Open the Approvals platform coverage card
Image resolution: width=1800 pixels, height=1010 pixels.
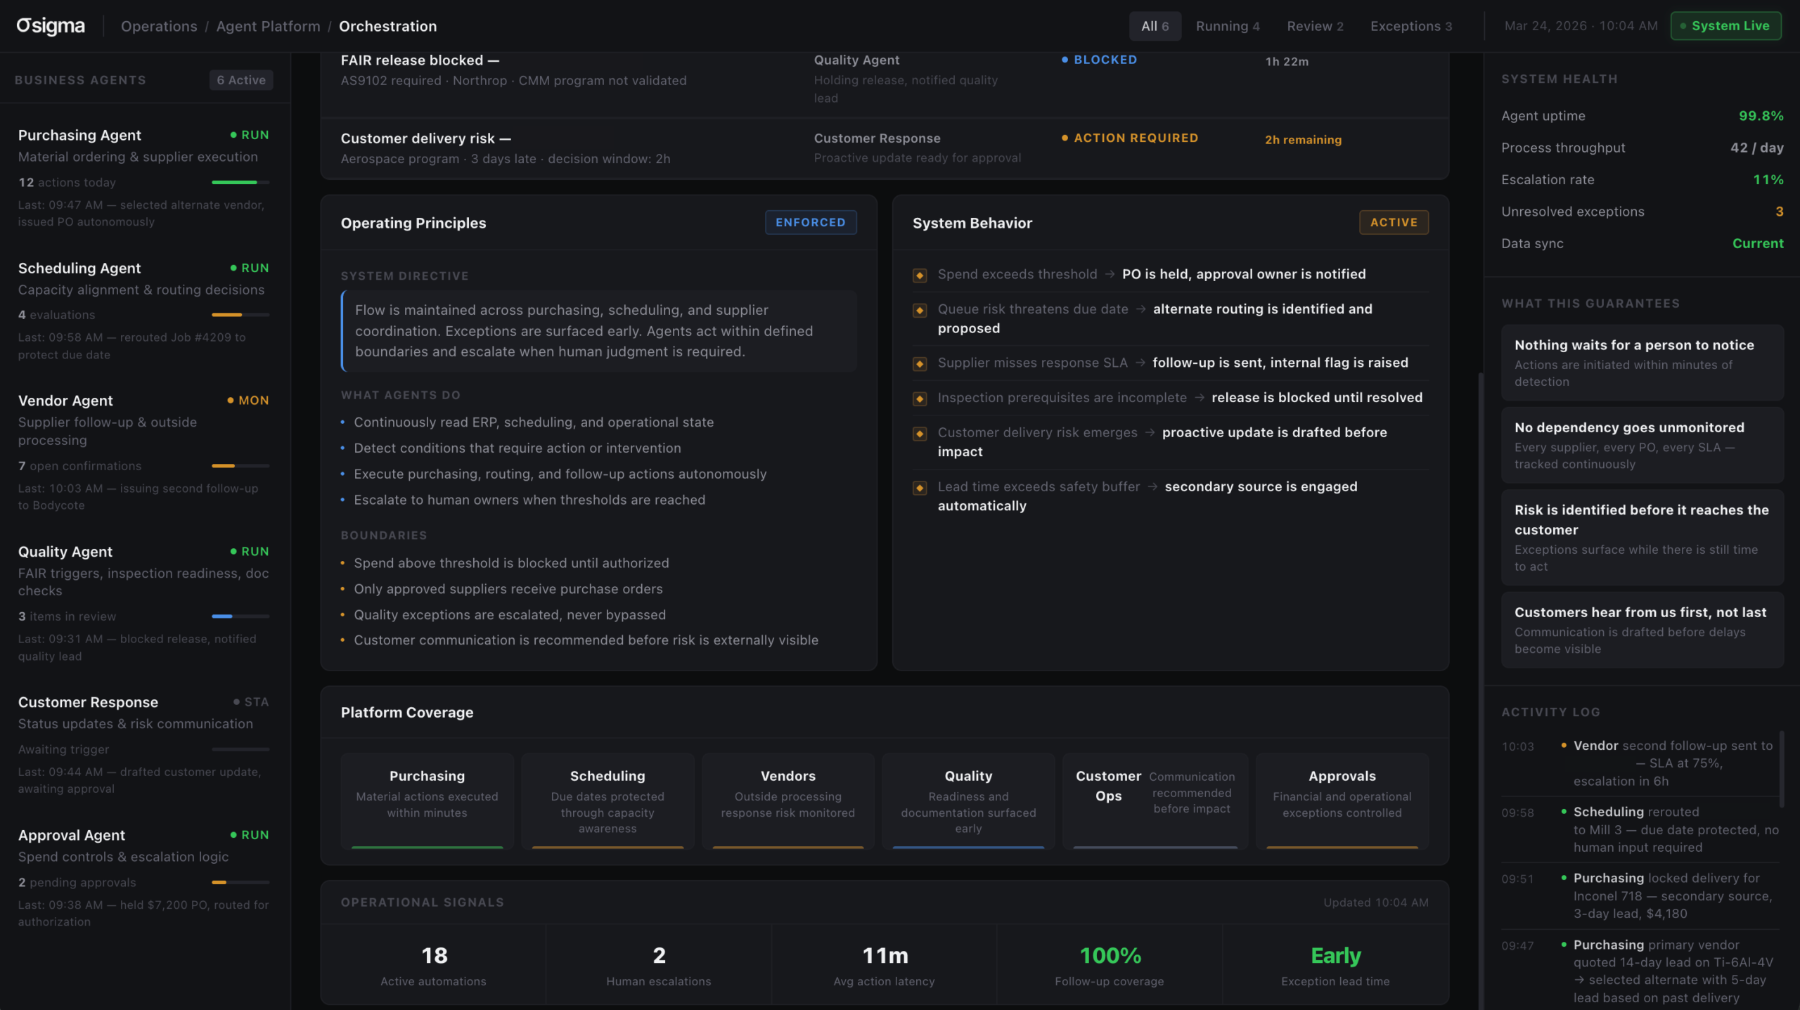(x=1341, y=800)
